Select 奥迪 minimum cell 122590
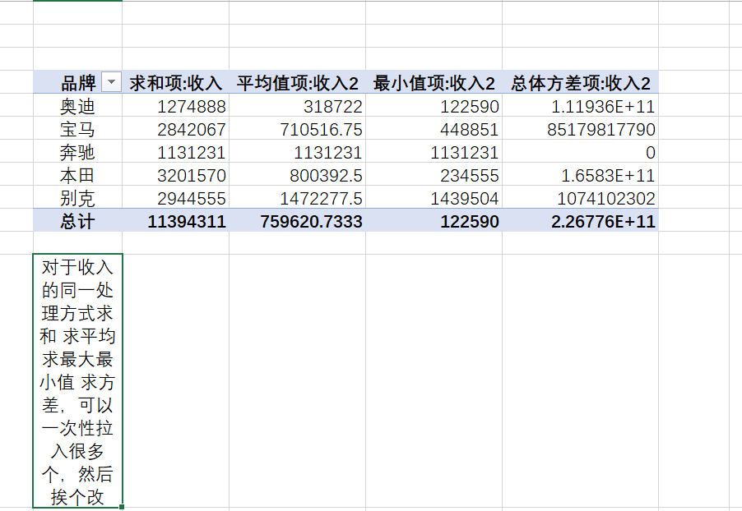Screen dimensions: 742x511 click(x=434, y=105)
